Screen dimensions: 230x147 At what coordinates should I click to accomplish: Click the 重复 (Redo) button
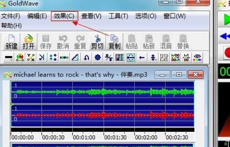tap(80, 42)
